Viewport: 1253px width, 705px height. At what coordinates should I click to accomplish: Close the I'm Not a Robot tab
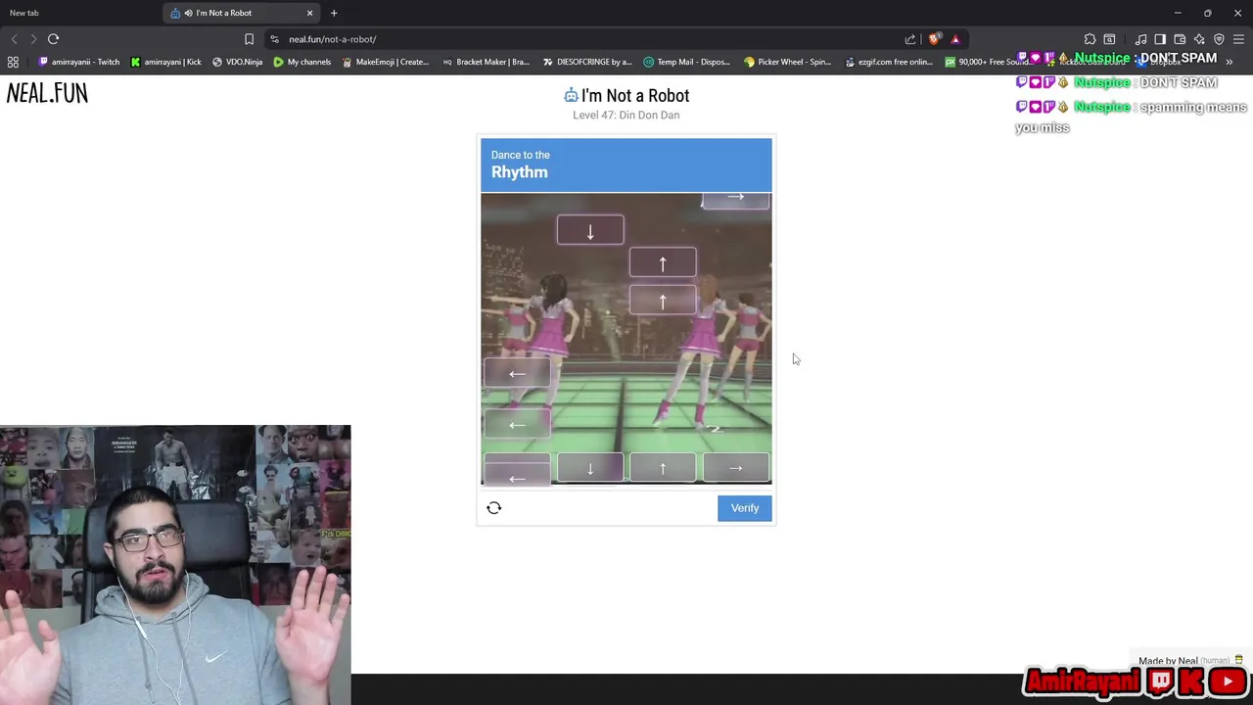click(x=309, y=13)
